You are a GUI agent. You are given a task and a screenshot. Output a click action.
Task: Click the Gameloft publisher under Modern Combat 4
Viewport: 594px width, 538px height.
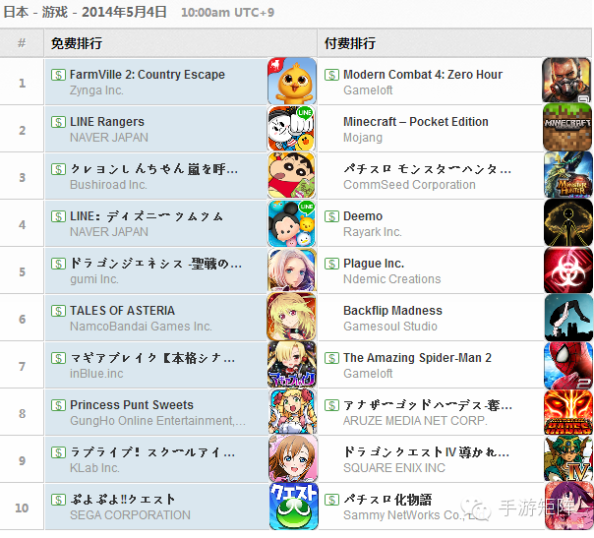point(368,90)
